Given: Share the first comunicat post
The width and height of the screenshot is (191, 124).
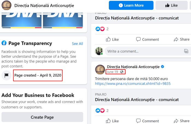Looking at the screenshot, I should pyautogui.click(x=181, y=39).
